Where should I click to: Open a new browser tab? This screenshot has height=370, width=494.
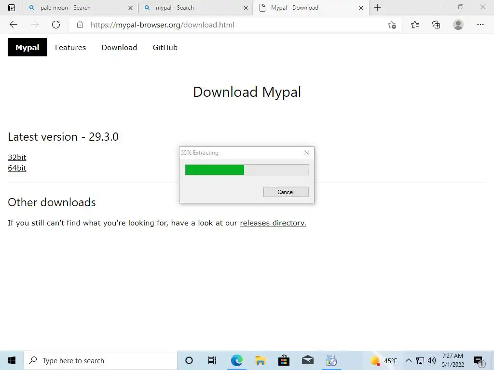point(377,8)
